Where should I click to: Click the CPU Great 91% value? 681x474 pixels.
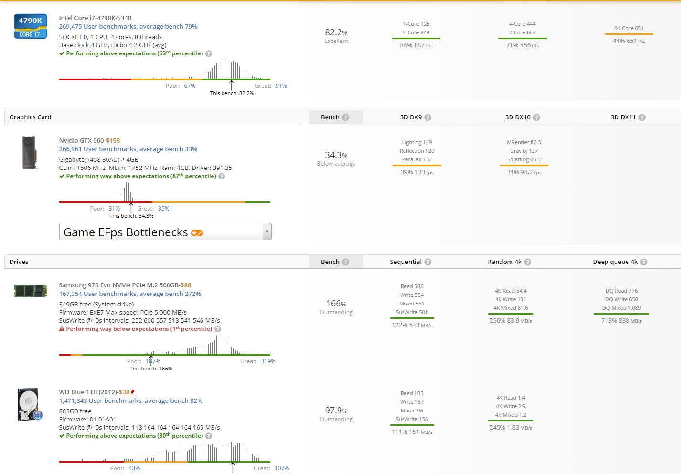[x=281, y=86]
